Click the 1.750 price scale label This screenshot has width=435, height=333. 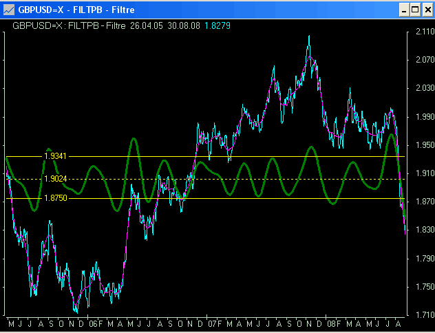[425, 287]
